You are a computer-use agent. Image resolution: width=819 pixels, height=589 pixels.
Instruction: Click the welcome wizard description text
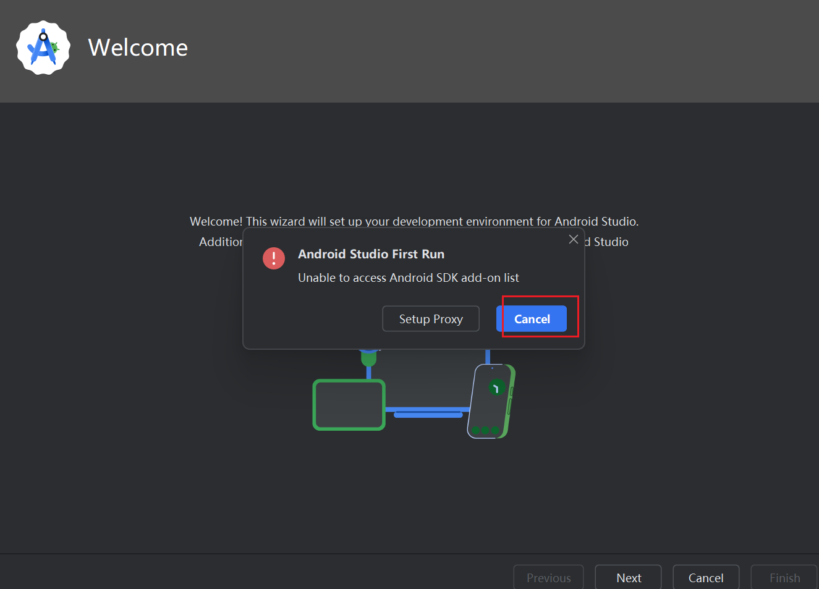(414, 221)
